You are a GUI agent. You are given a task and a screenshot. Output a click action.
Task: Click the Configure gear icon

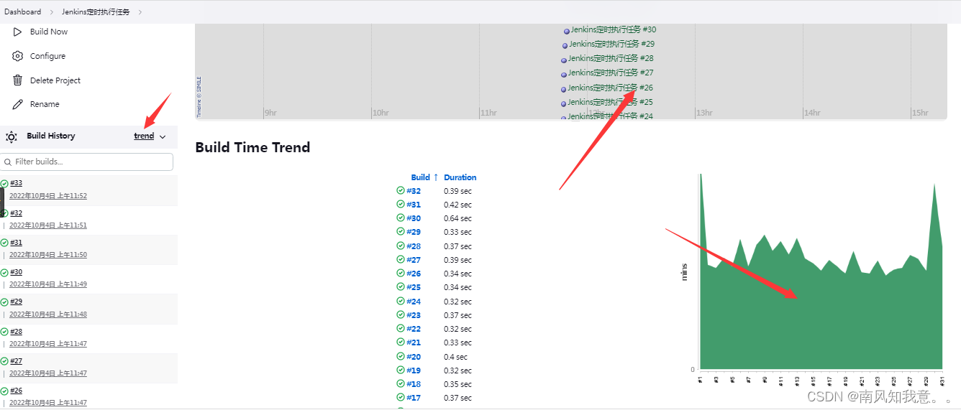pyautogui.click(x=18, y=56)
